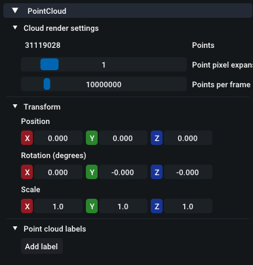Collapse the Transform group
This screenshot has width=253, height=265.
15,106
